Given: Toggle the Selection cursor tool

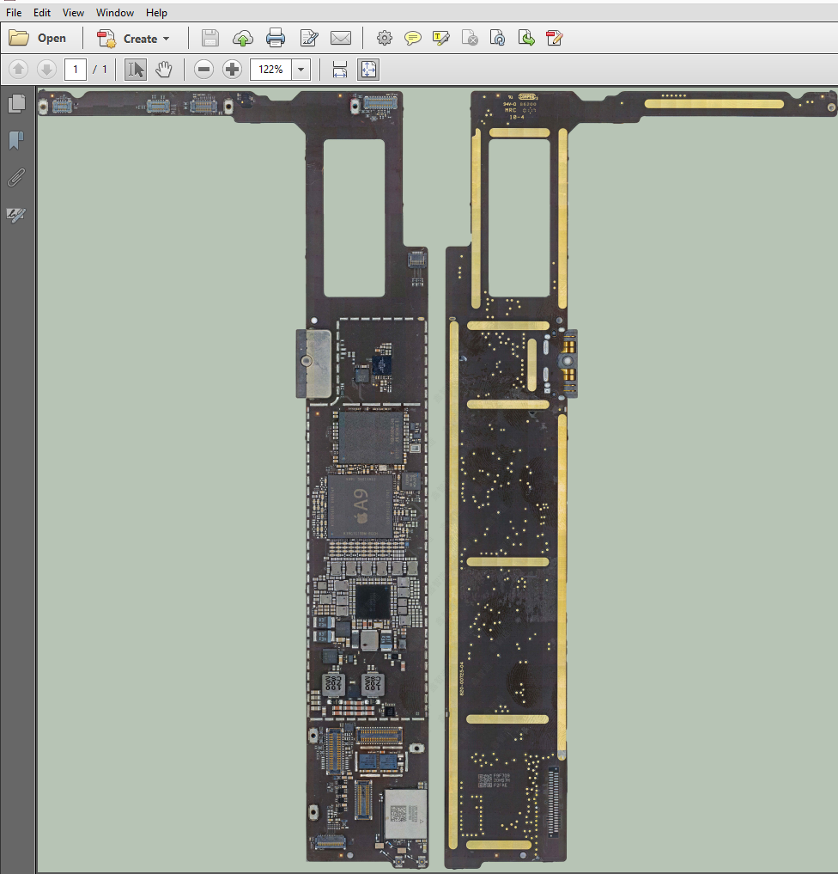Looking at the screenshot, I should [135, 70].
